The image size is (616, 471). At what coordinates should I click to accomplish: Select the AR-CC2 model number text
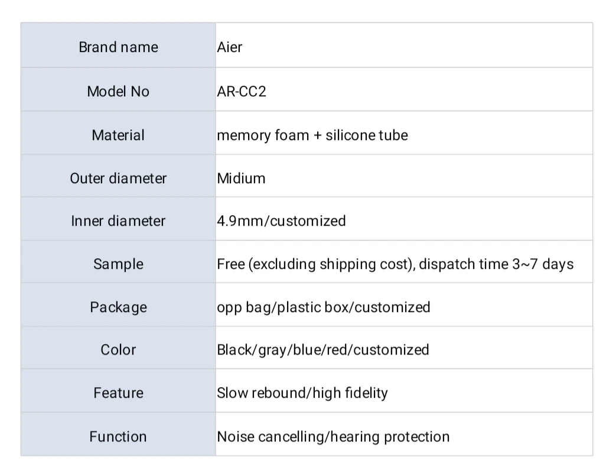(x=242, y=92)
